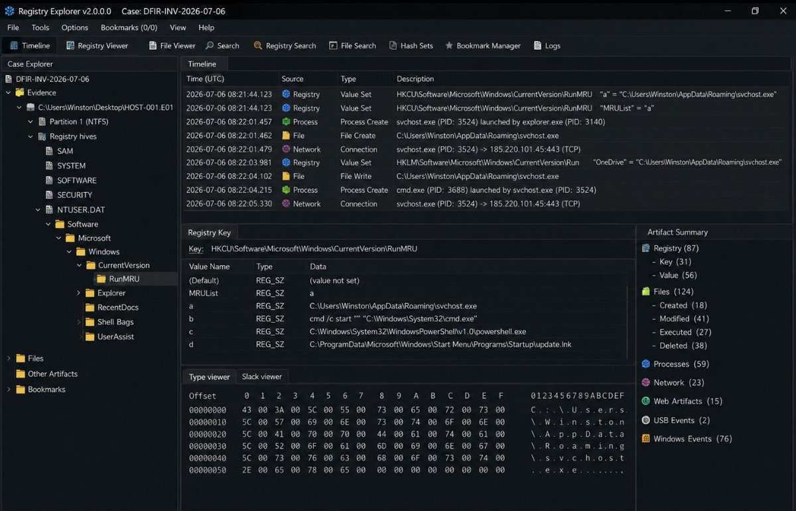Click the RunMRU folder icon in tree

point(101,279)
